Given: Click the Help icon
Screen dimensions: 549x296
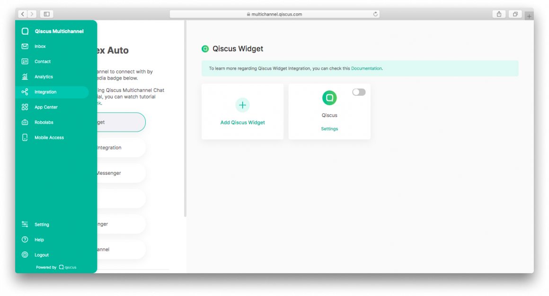Looking at the screenshot, I should tap(26, 239).
